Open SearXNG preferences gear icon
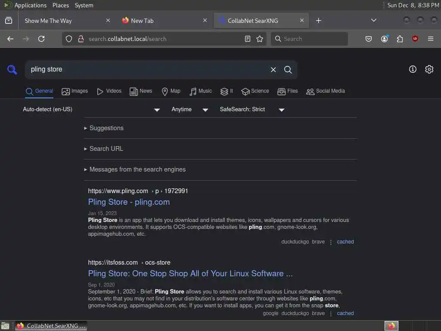 pos(429,69)
